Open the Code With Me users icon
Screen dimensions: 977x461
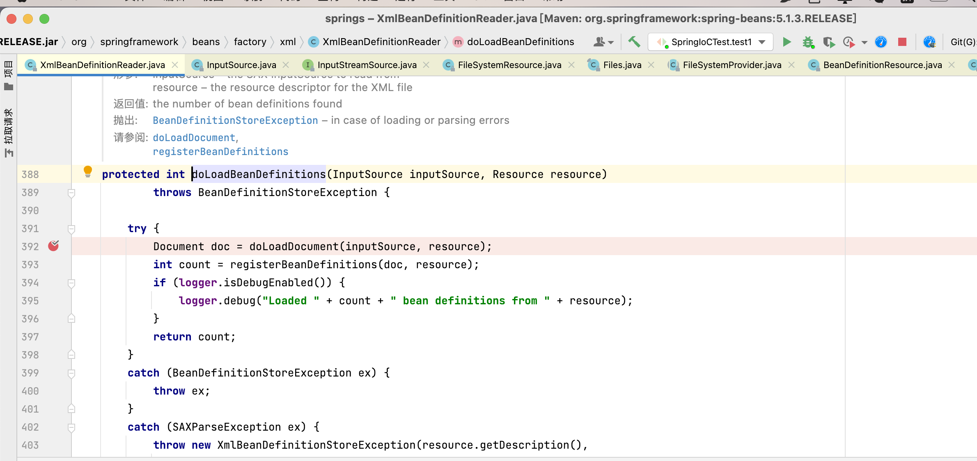pos(603,42)
